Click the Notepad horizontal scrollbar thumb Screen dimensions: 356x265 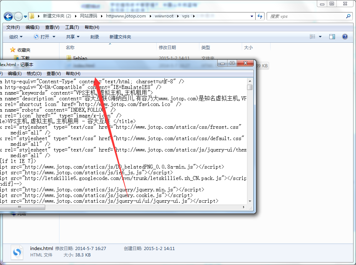point(22,207)
